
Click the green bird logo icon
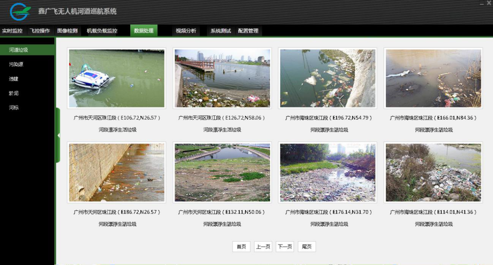20,12
